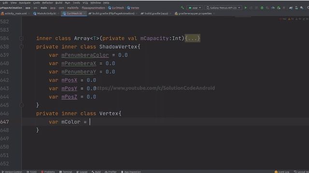Viewport: 309px width, 173px height.
Task: Open the Layout Inspector tool window
Action: pyautogui.click(x=301, y=172)
